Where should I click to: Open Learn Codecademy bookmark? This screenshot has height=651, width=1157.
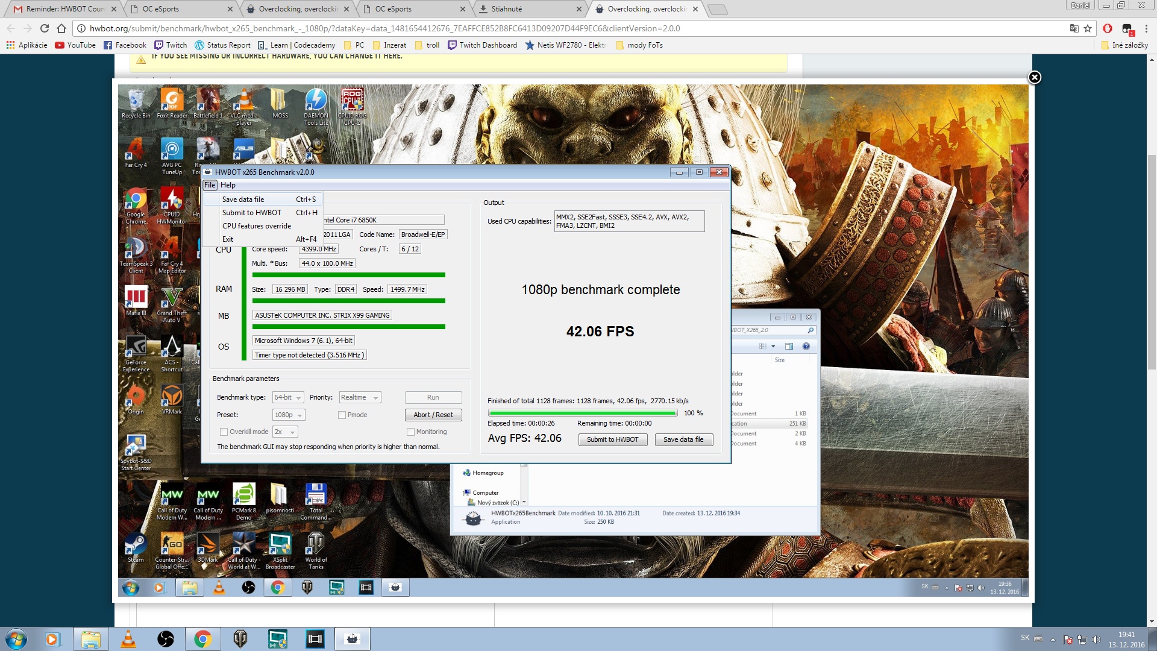pyautogui.click(x=296, y=45)
